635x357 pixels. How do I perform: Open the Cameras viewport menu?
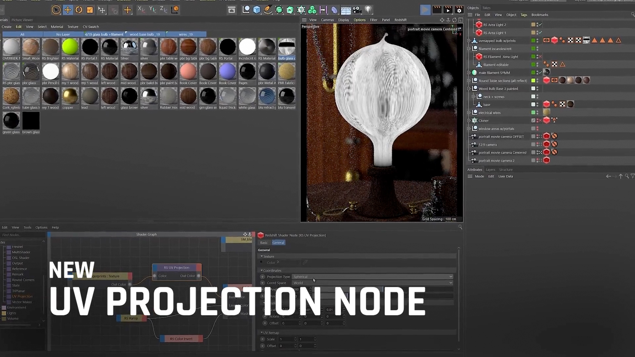point(327,20)
